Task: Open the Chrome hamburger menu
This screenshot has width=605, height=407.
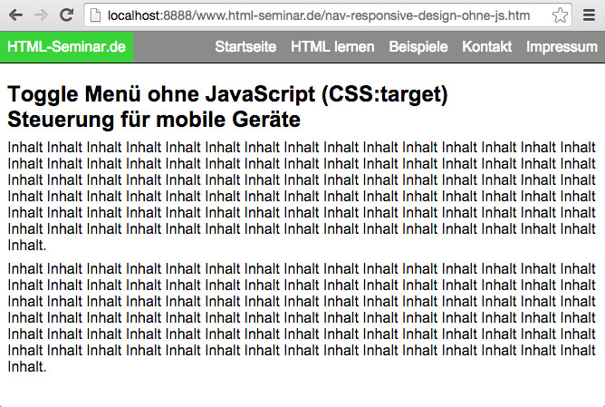Action: [x=589, y=15]
